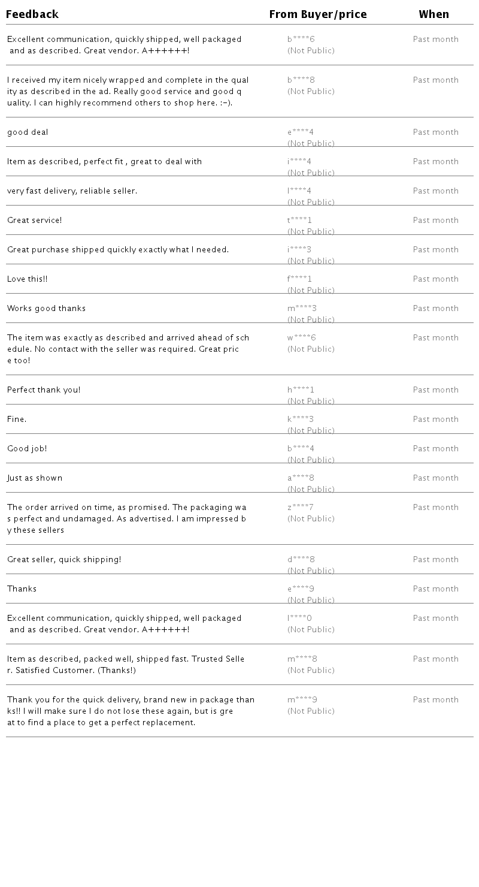479x887 pixels.
Task: Open buyer a****8 profile
Action: pos(301,478)
